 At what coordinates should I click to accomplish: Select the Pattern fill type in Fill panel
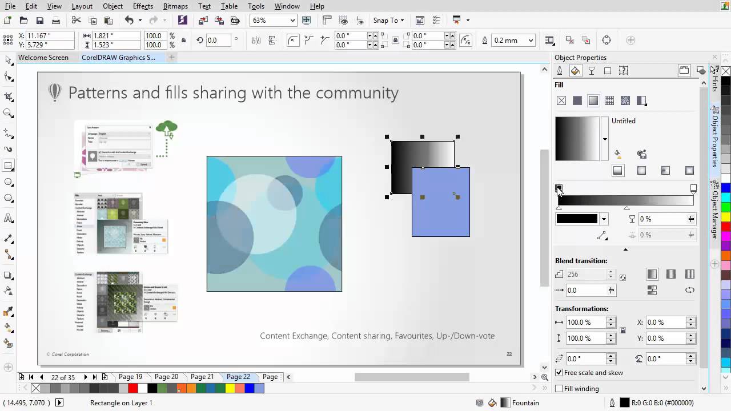[610, 101]
